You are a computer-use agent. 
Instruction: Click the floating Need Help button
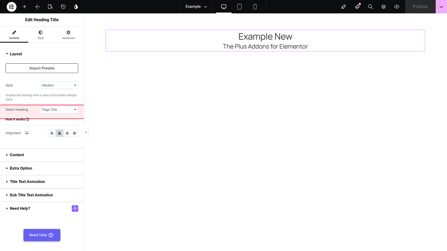click(x=42, y=235)
